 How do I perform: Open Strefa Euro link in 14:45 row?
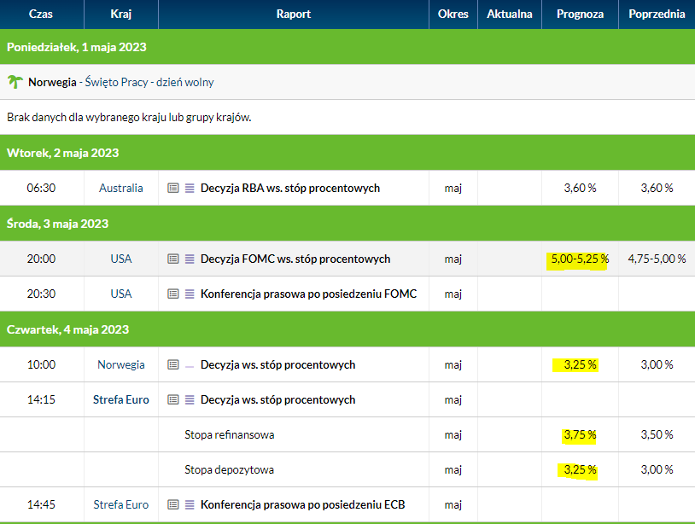click(121, 504)
